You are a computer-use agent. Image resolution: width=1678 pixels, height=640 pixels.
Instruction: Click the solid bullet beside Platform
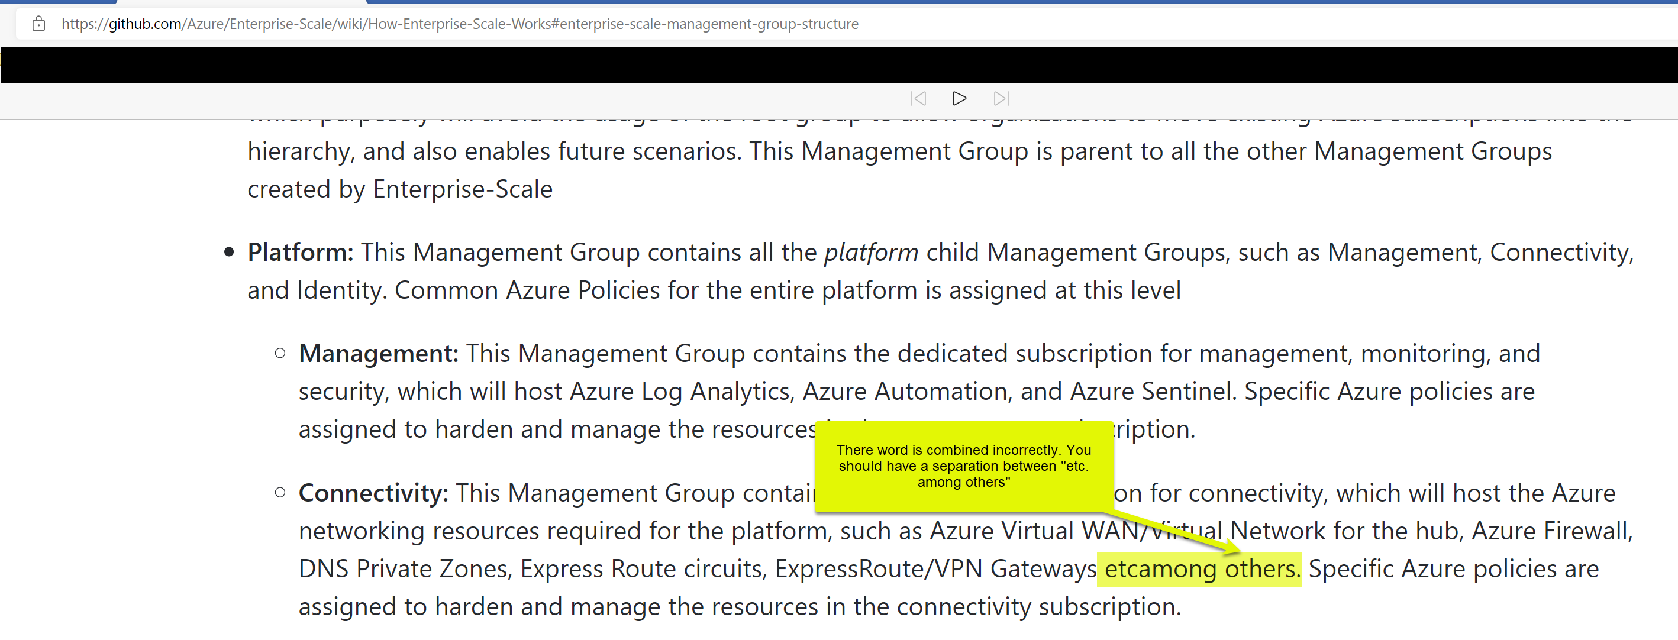(x=228, y=253)
